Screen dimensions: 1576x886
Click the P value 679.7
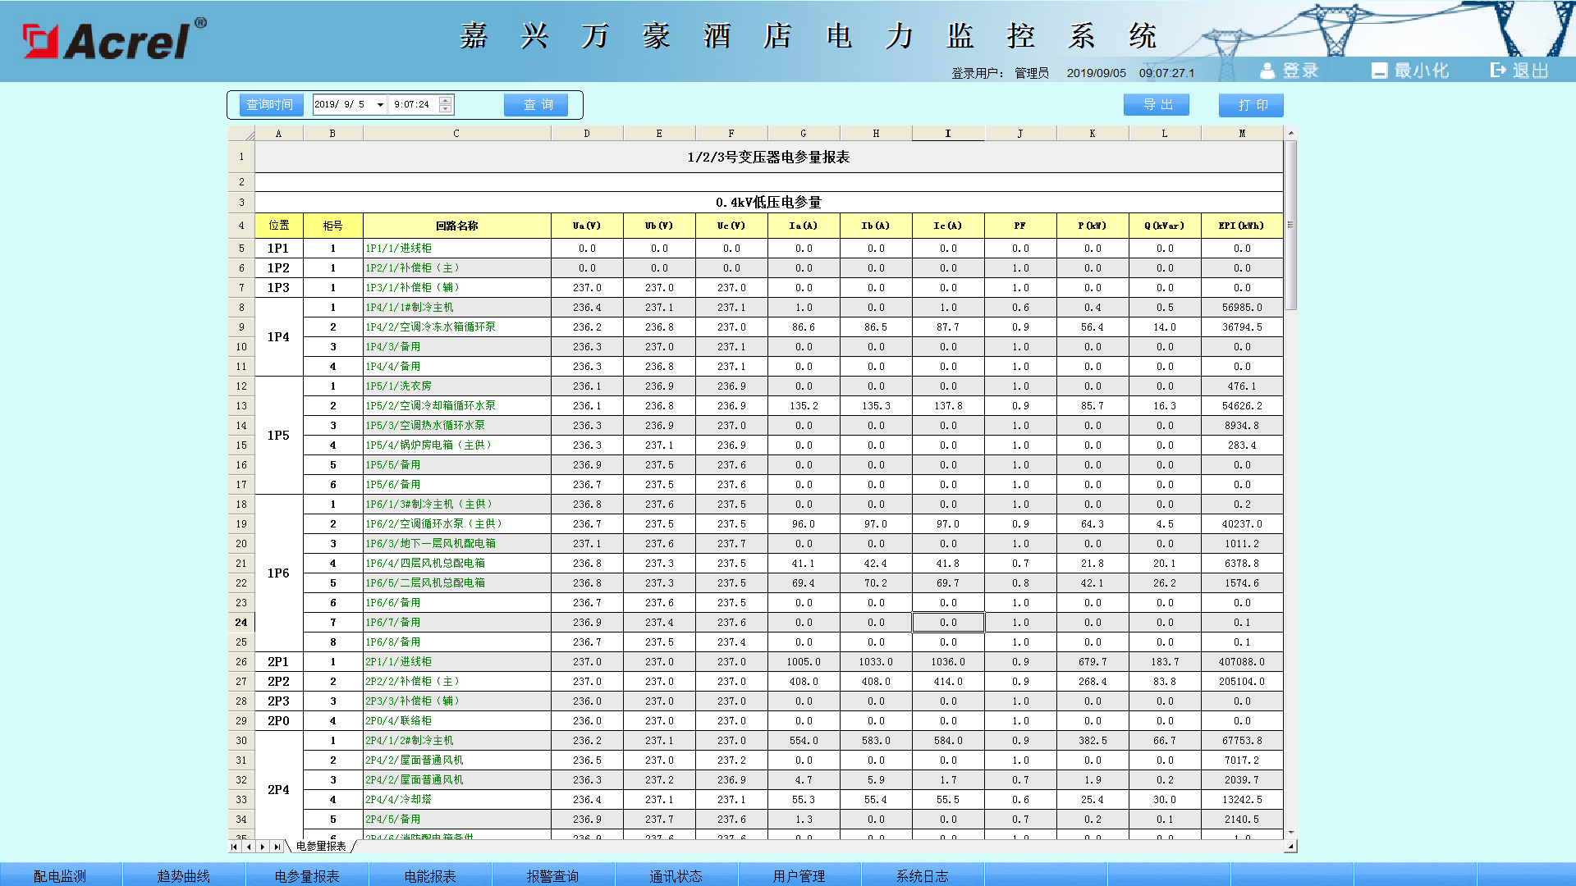1093,662
